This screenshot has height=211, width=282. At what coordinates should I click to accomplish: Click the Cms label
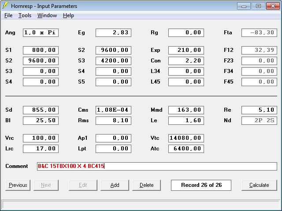(83, 110)
